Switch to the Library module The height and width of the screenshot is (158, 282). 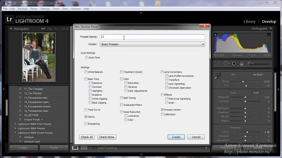tap(249, 22)
